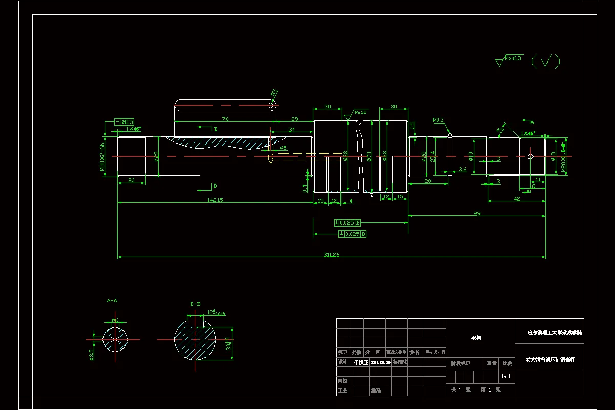The image size is (615, 410).
Task: Click the M30×2-6h thread callout
Action: [102, 156]
